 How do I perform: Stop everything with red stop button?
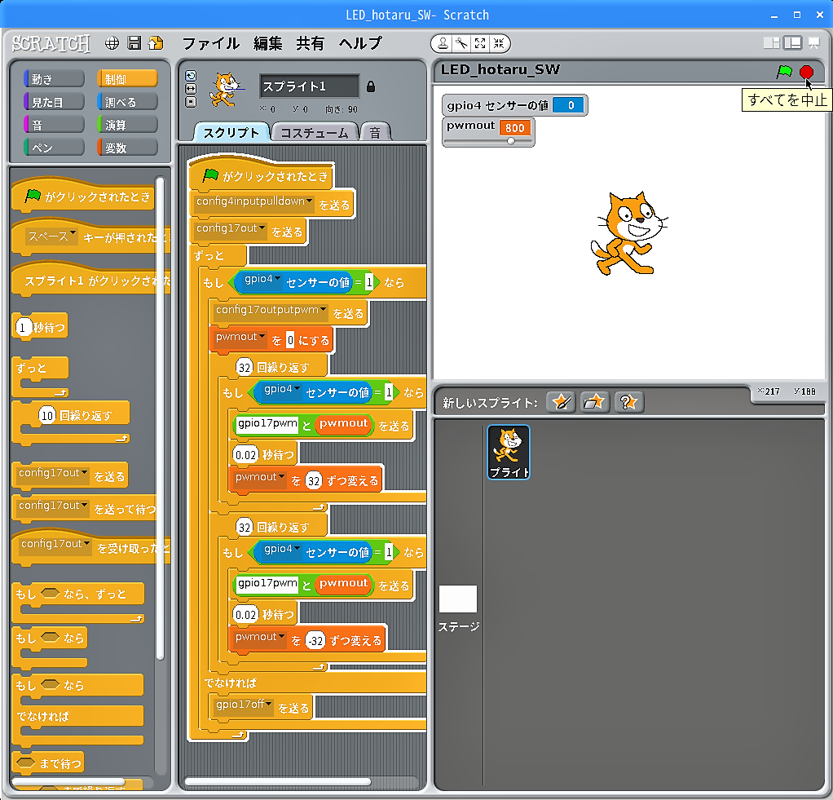pyautogui.click(x=806, y=71)
